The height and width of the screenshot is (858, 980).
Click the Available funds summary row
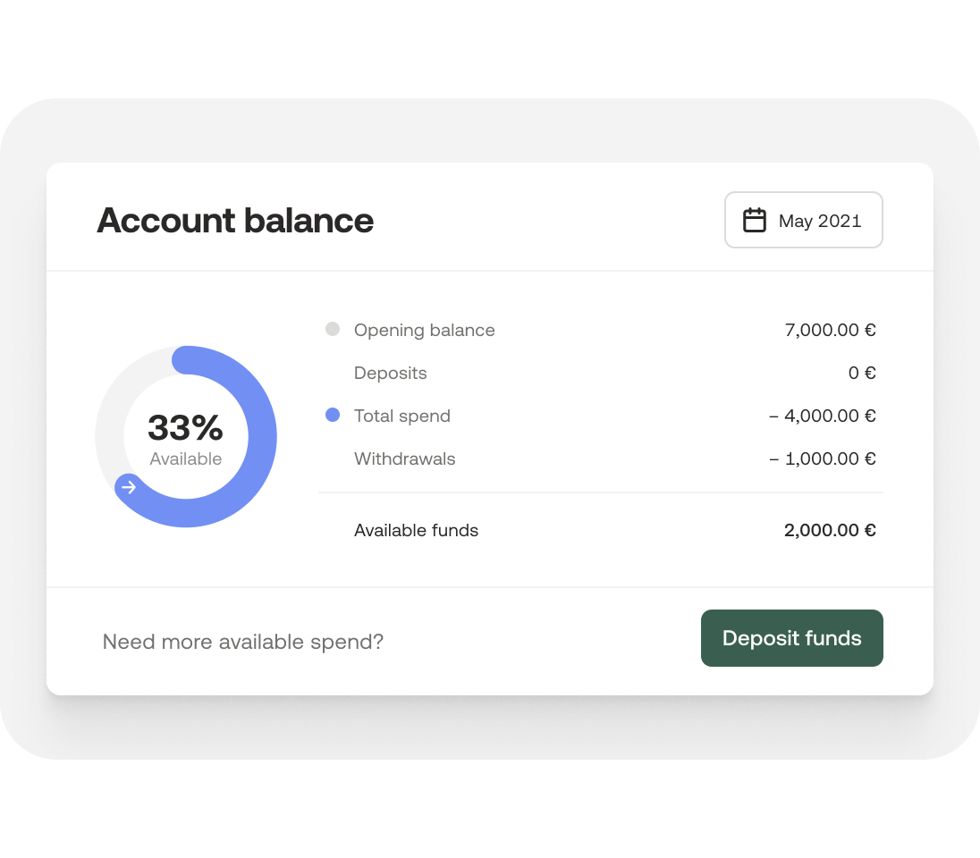(x=416, y=530)
